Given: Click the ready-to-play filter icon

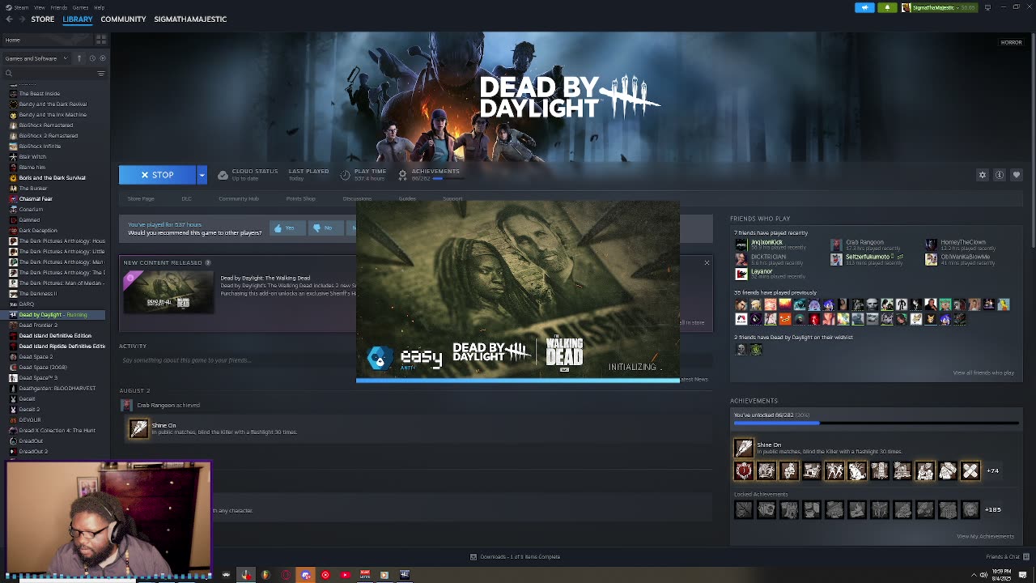Looking at the screenshot, I should 103,58.
